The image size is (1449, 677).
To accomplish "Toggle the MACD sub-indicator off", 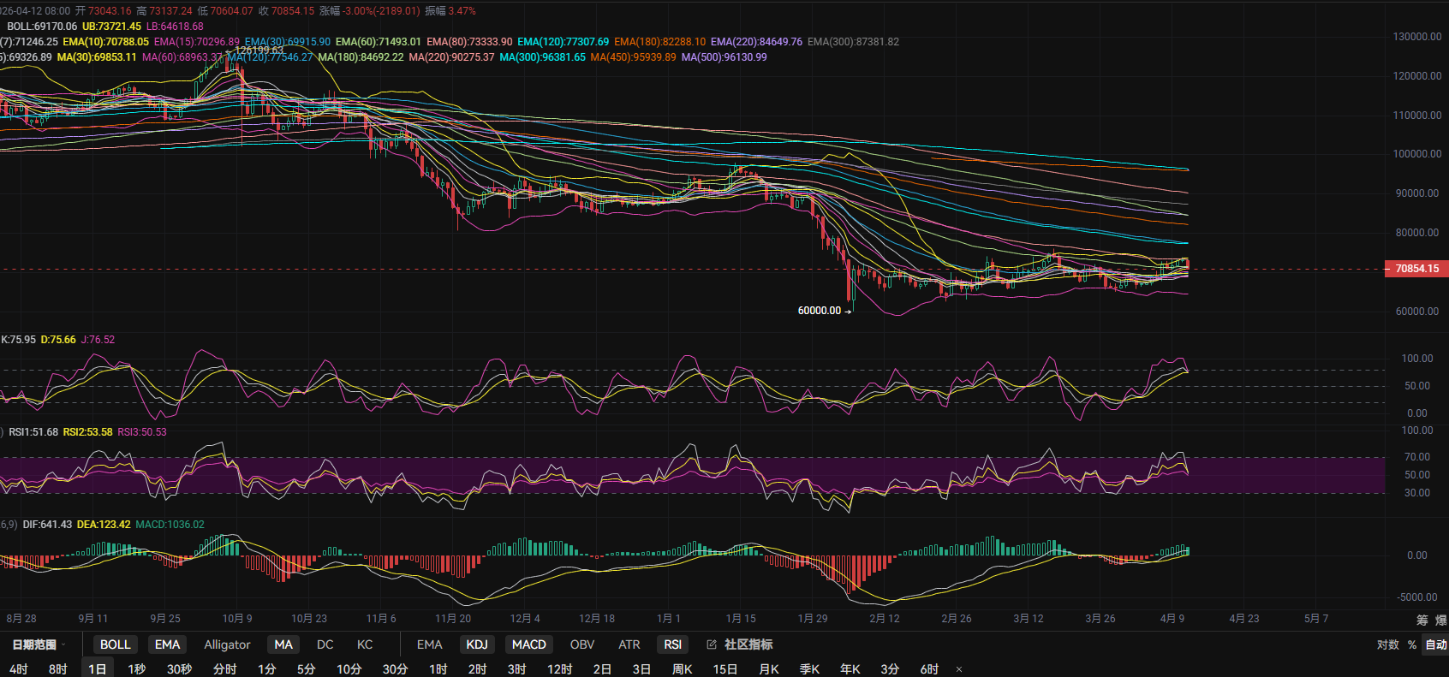I will 528,644.
